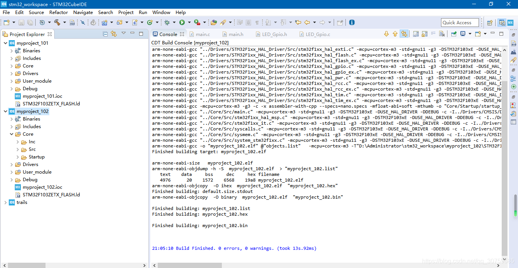This screenshot has height=268, width=518.
Task: Click 'Build Finished. 0 errors' console line
Action: tap(234, 248)
